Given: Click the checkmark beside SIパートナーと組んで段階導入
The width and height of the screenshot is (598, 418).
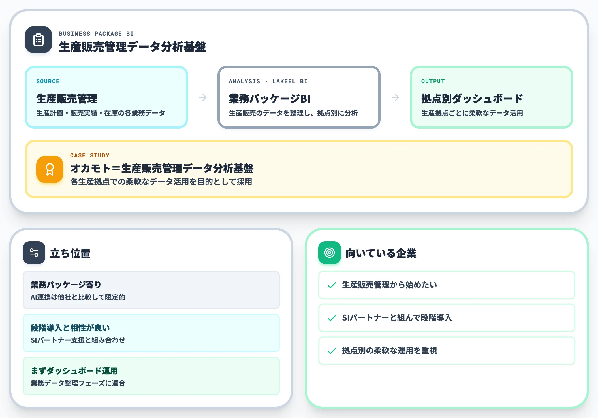Looking at the screenshot, I should point(332,318).
